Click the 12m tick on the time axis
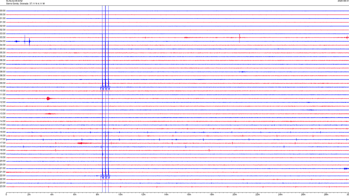Image resolution: width=349 pixels, height=196 pixels. (x=143, y=195)
